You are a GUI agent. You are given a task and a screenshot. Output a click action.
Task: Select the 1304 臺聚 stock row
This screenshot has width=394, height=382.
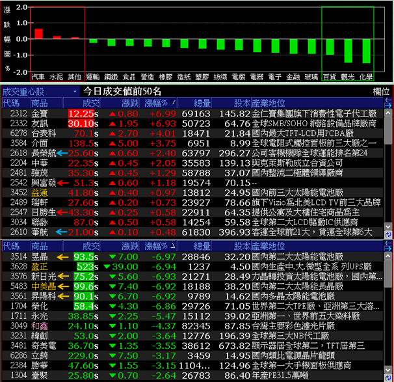pyautogui.click(x=192, y=375)
